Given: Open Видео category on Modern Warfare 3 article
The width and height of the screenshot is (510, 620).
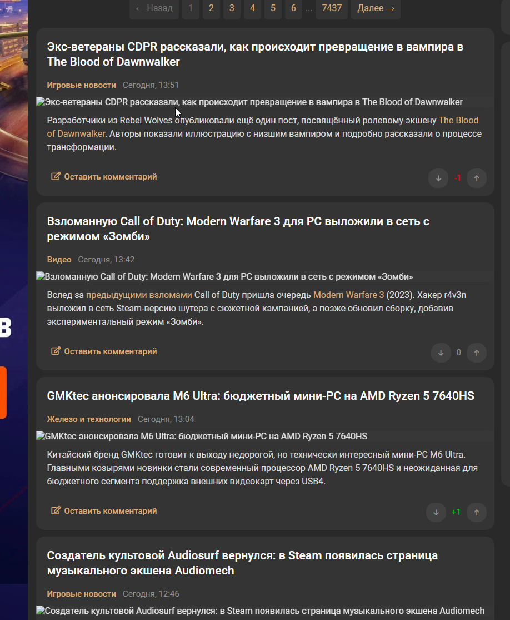Looking at the screenshot, I should pyautogui.click(x=59, y=260).
